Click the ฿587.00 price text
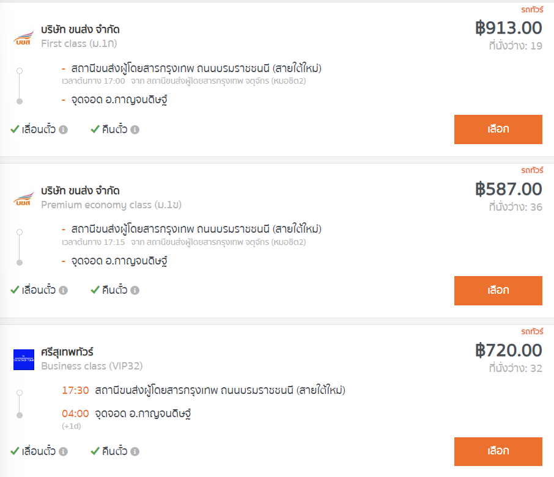 (508, 189)
